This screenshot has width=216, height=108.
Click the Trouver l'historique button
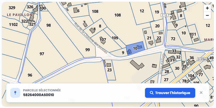click(170, 93)
